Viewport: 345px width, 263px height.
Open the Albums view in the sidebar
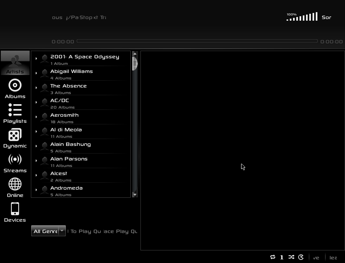tap(15, 87)
